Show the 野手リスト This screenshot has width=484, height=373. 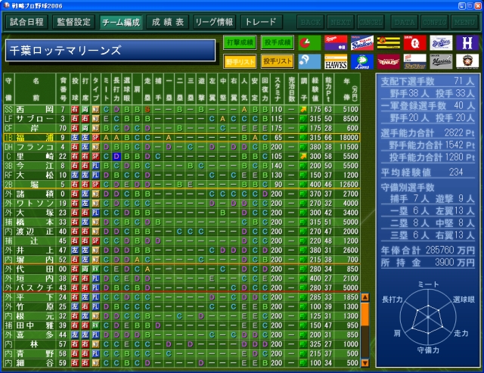tap(240, 61)
